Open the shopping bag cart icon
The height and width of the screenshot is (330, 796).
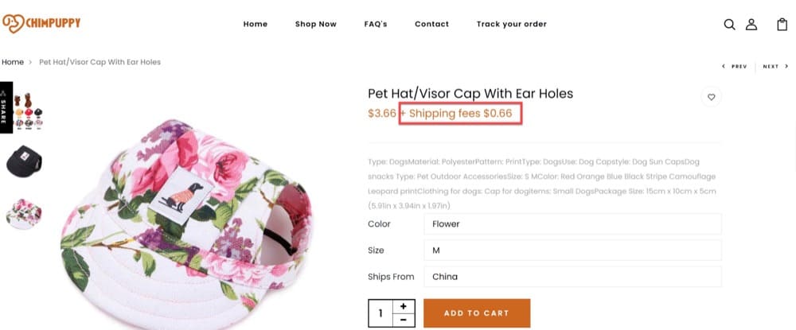coord(782,24)
